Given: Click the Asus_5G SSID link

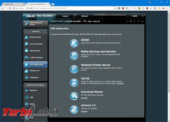Looking at the screenshot, I should point(97,21).
